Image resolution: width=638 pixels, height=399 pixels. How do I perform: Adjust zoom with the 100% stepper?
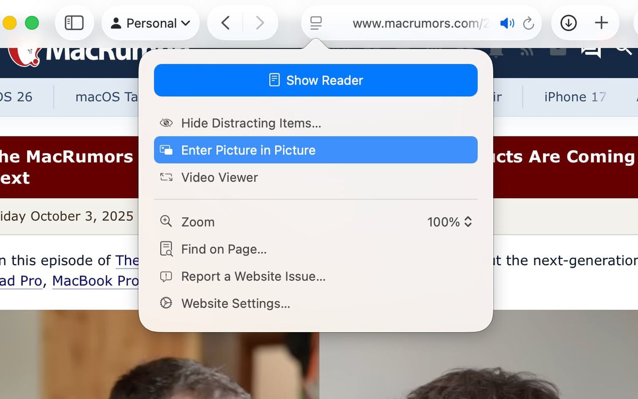450,222
